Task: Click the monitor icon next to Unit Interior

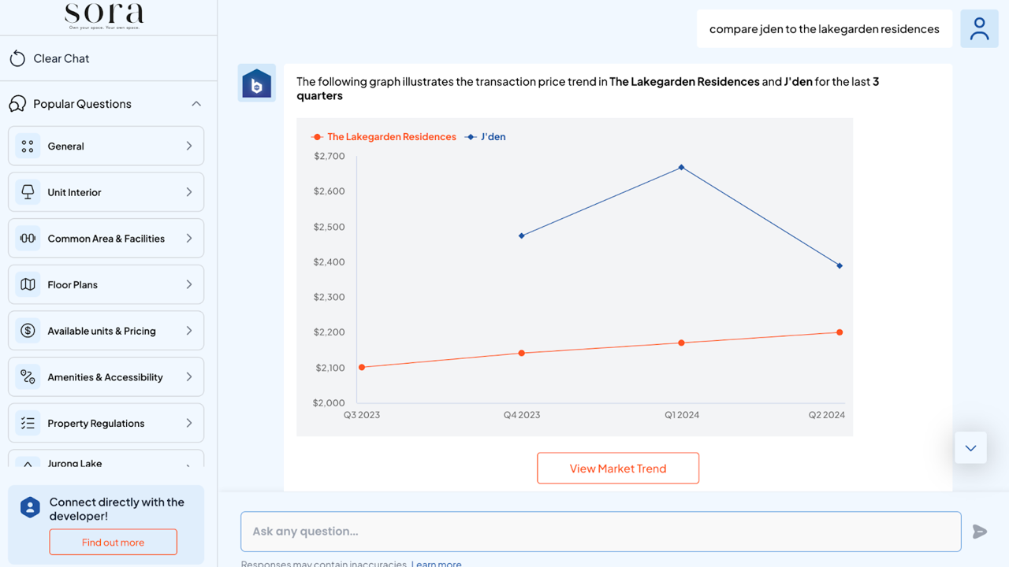Action: (x=27, y=191)
